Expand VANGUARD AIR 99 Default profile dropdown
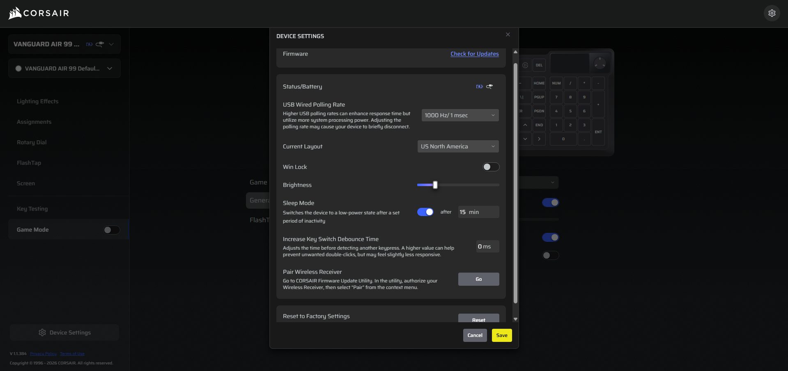This screenshot has height=371, width=788. [x=64, y=68]
